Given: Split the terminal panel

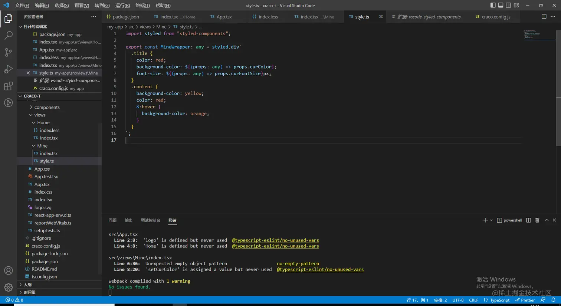Looking at the screenshot, I should (529, 220).
